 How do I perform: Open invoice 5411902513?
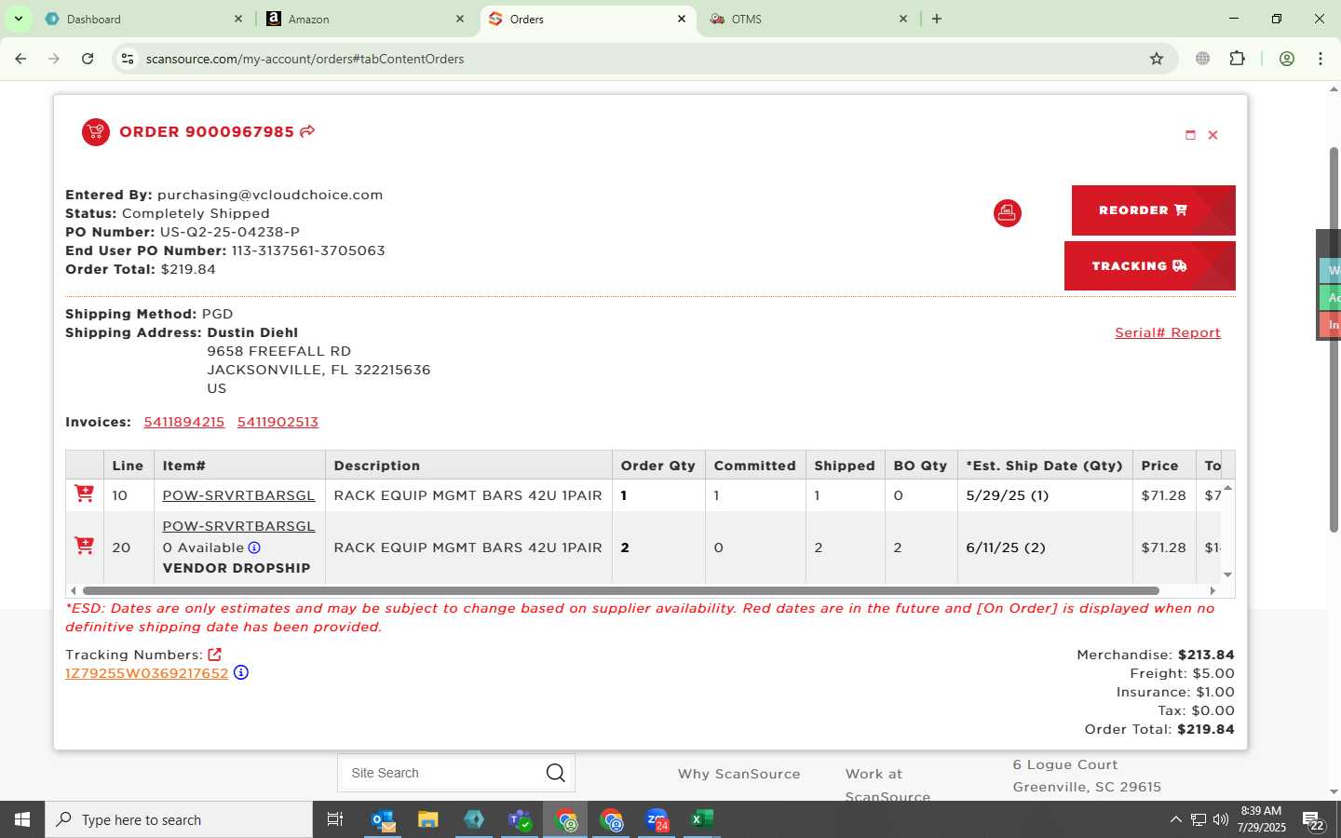(278, 422)
